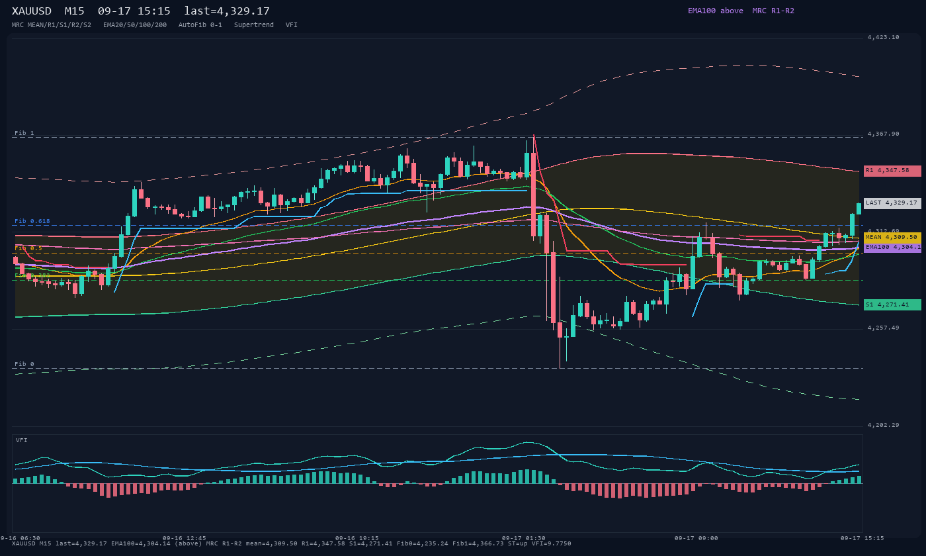This screenshot has height=556, width=926.
Task: Click the bottom status line summary text
Action: pos(292,543)
